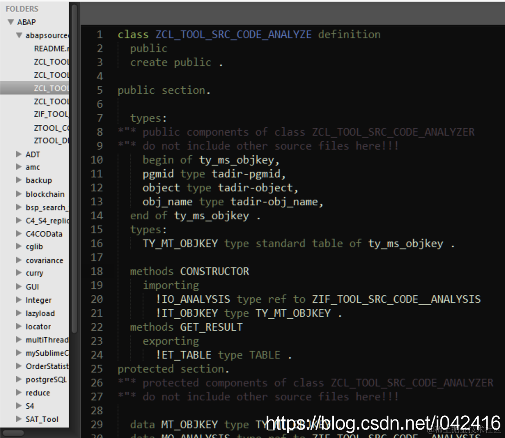Screen dimensions: 505x438
Task: Select the SAT_Tool folder name
Action: pos(42,419)
